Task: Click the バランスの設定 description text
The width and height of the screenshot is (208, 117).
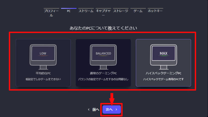Action: tap(103, 79)
